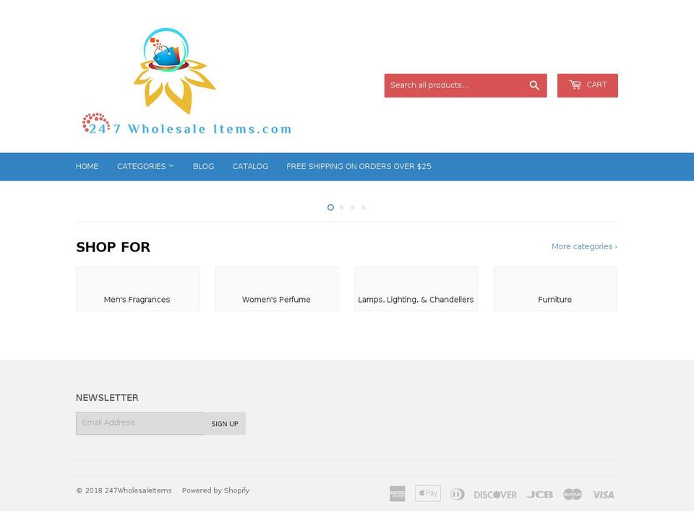The width and height of the screenshot is (694, 520).
Task: Click the cart icon in CART button
Action: 575,84
